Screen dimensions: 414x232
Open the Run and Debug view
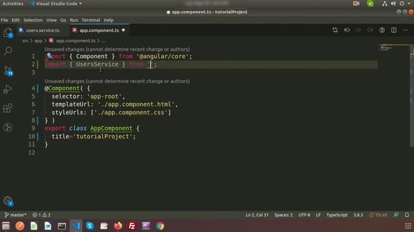pyautogui.click(x=8, y=89)
